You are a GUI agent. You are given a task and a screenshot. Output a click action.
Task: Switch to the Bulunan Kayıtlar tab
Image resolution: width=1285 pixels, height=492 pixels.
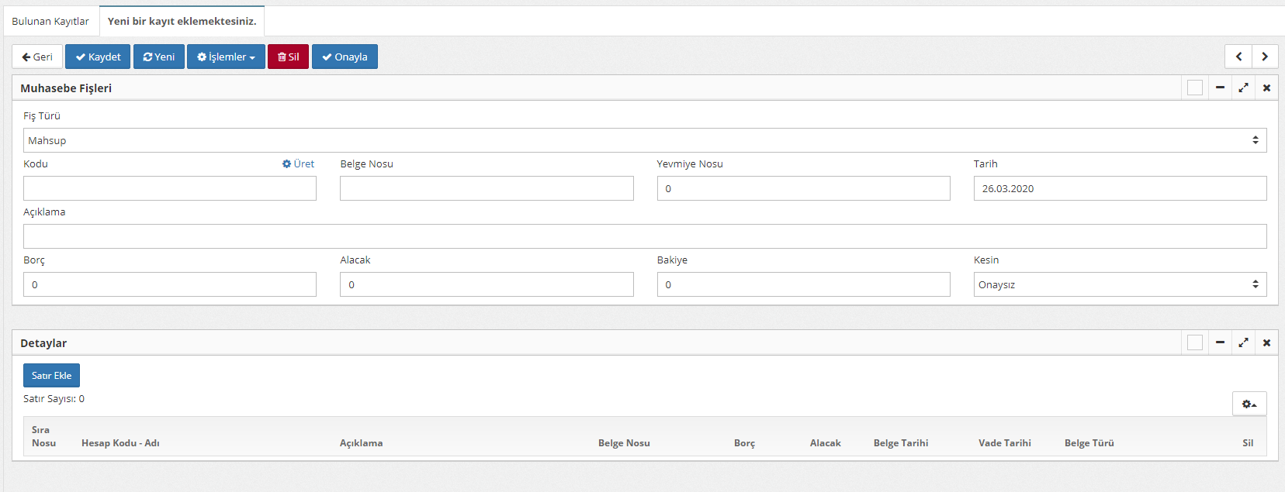point(50,21)
